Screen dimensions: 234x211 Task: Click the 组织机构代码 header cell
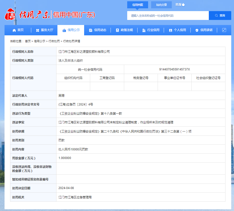[73, 78]
